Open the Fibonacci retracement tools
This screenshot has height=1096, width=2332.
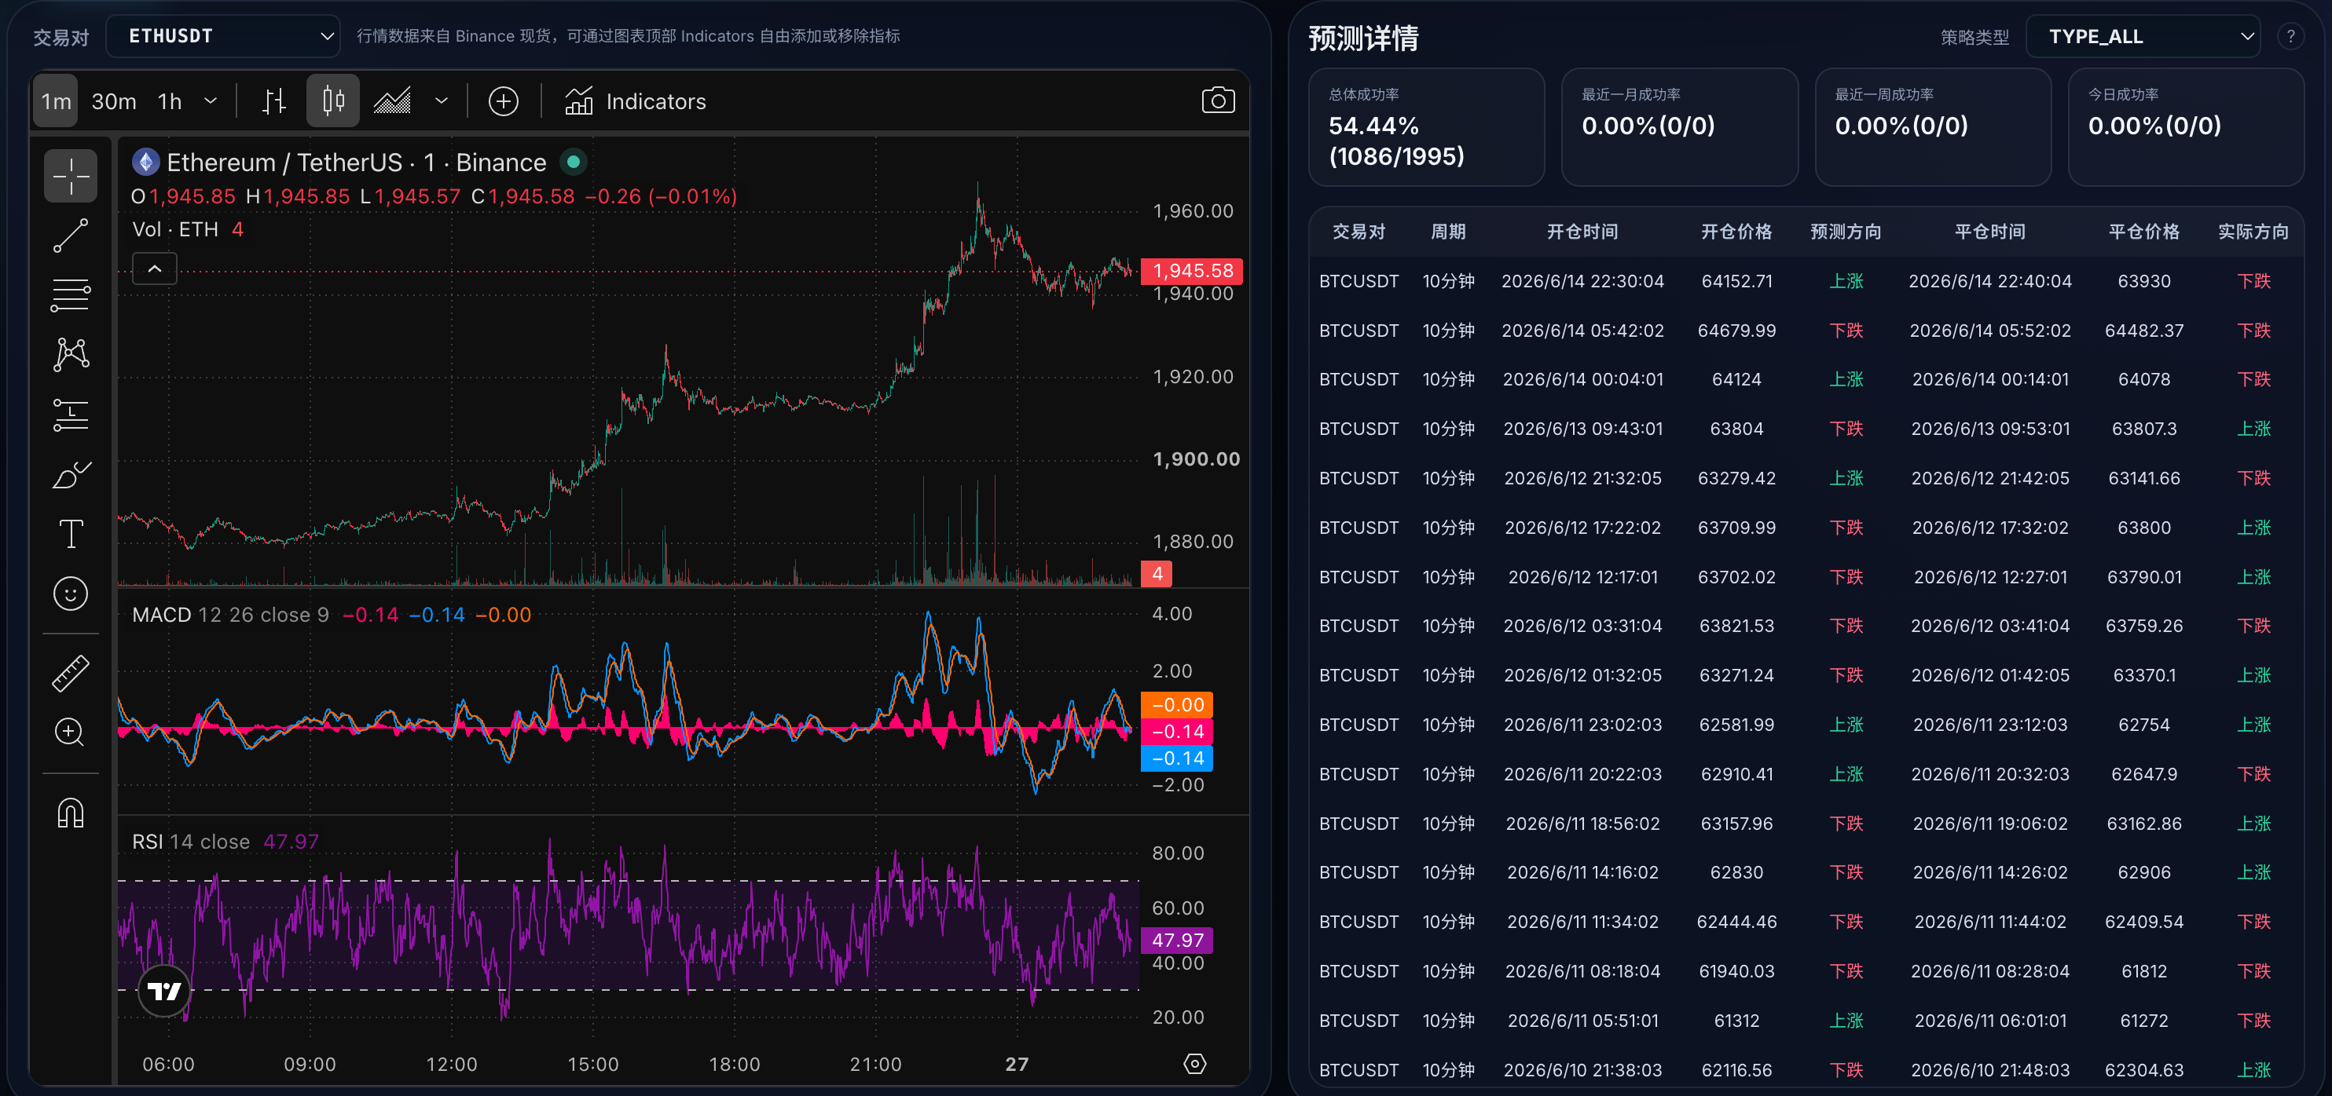pos(71,294)
